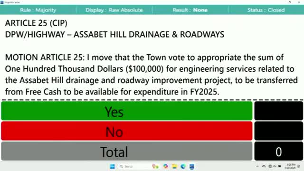Screen dimensions: 304x171
Task: Open the notification bell in taskbar
Action: pyautogui.click(x=299, y=166)
